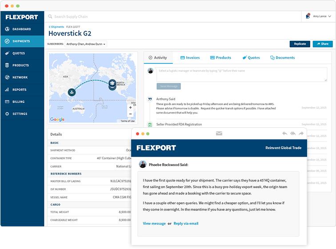Open Dashboard in the sidebar
Screen dimensions: 336x249
(x=22, y=29)
